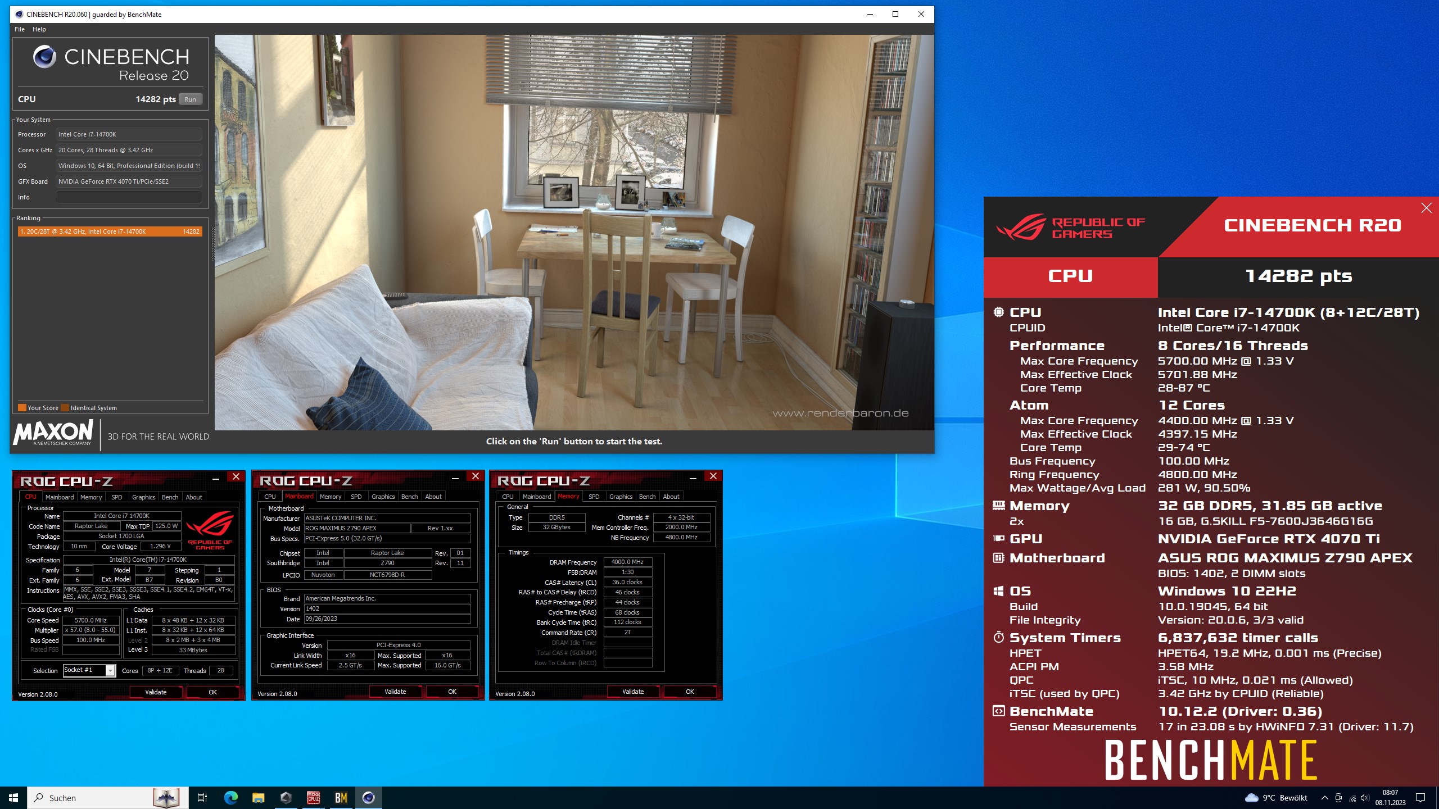
Task: Open Bench tab in Mainboard CPU-Z window
Action: coord(410,497)
